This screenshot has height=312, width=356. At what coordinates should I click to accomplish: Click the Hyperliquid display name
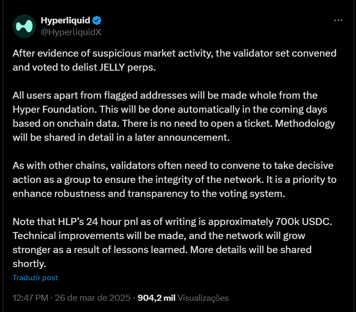click(66, 21)
